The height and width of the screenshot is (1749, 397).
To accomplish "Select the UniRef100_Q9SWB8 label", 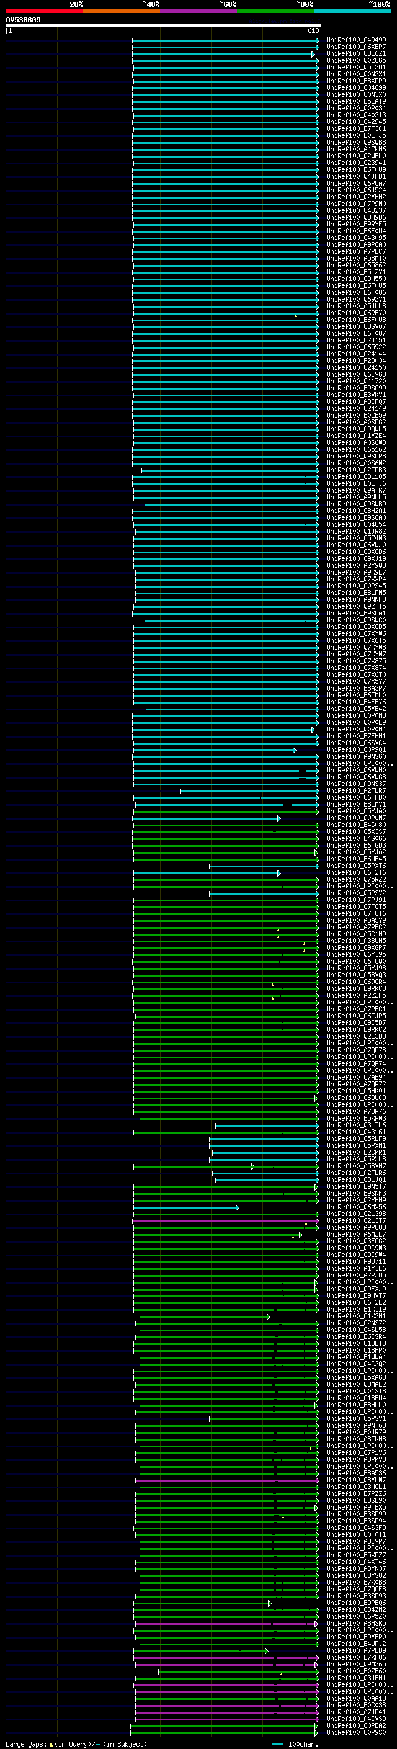I will 356,142.
